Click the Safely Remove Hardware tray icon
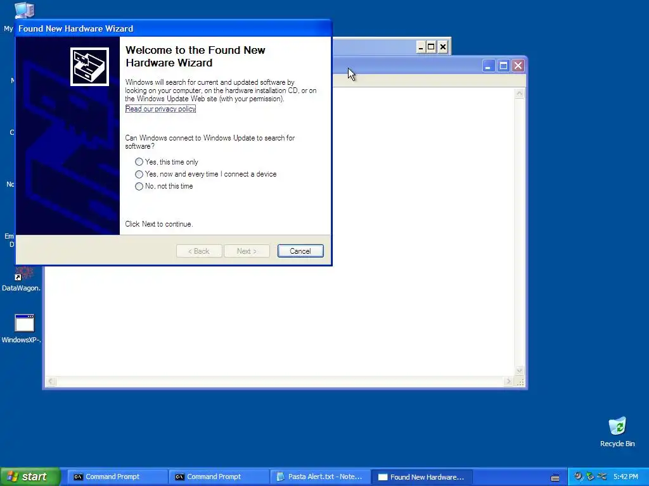This screenshot has width=649, height=486. (590, 477)
